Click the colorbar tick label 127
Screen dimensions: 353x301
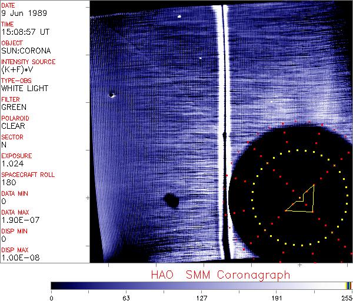pyautogui.click(x=202, y=297)
